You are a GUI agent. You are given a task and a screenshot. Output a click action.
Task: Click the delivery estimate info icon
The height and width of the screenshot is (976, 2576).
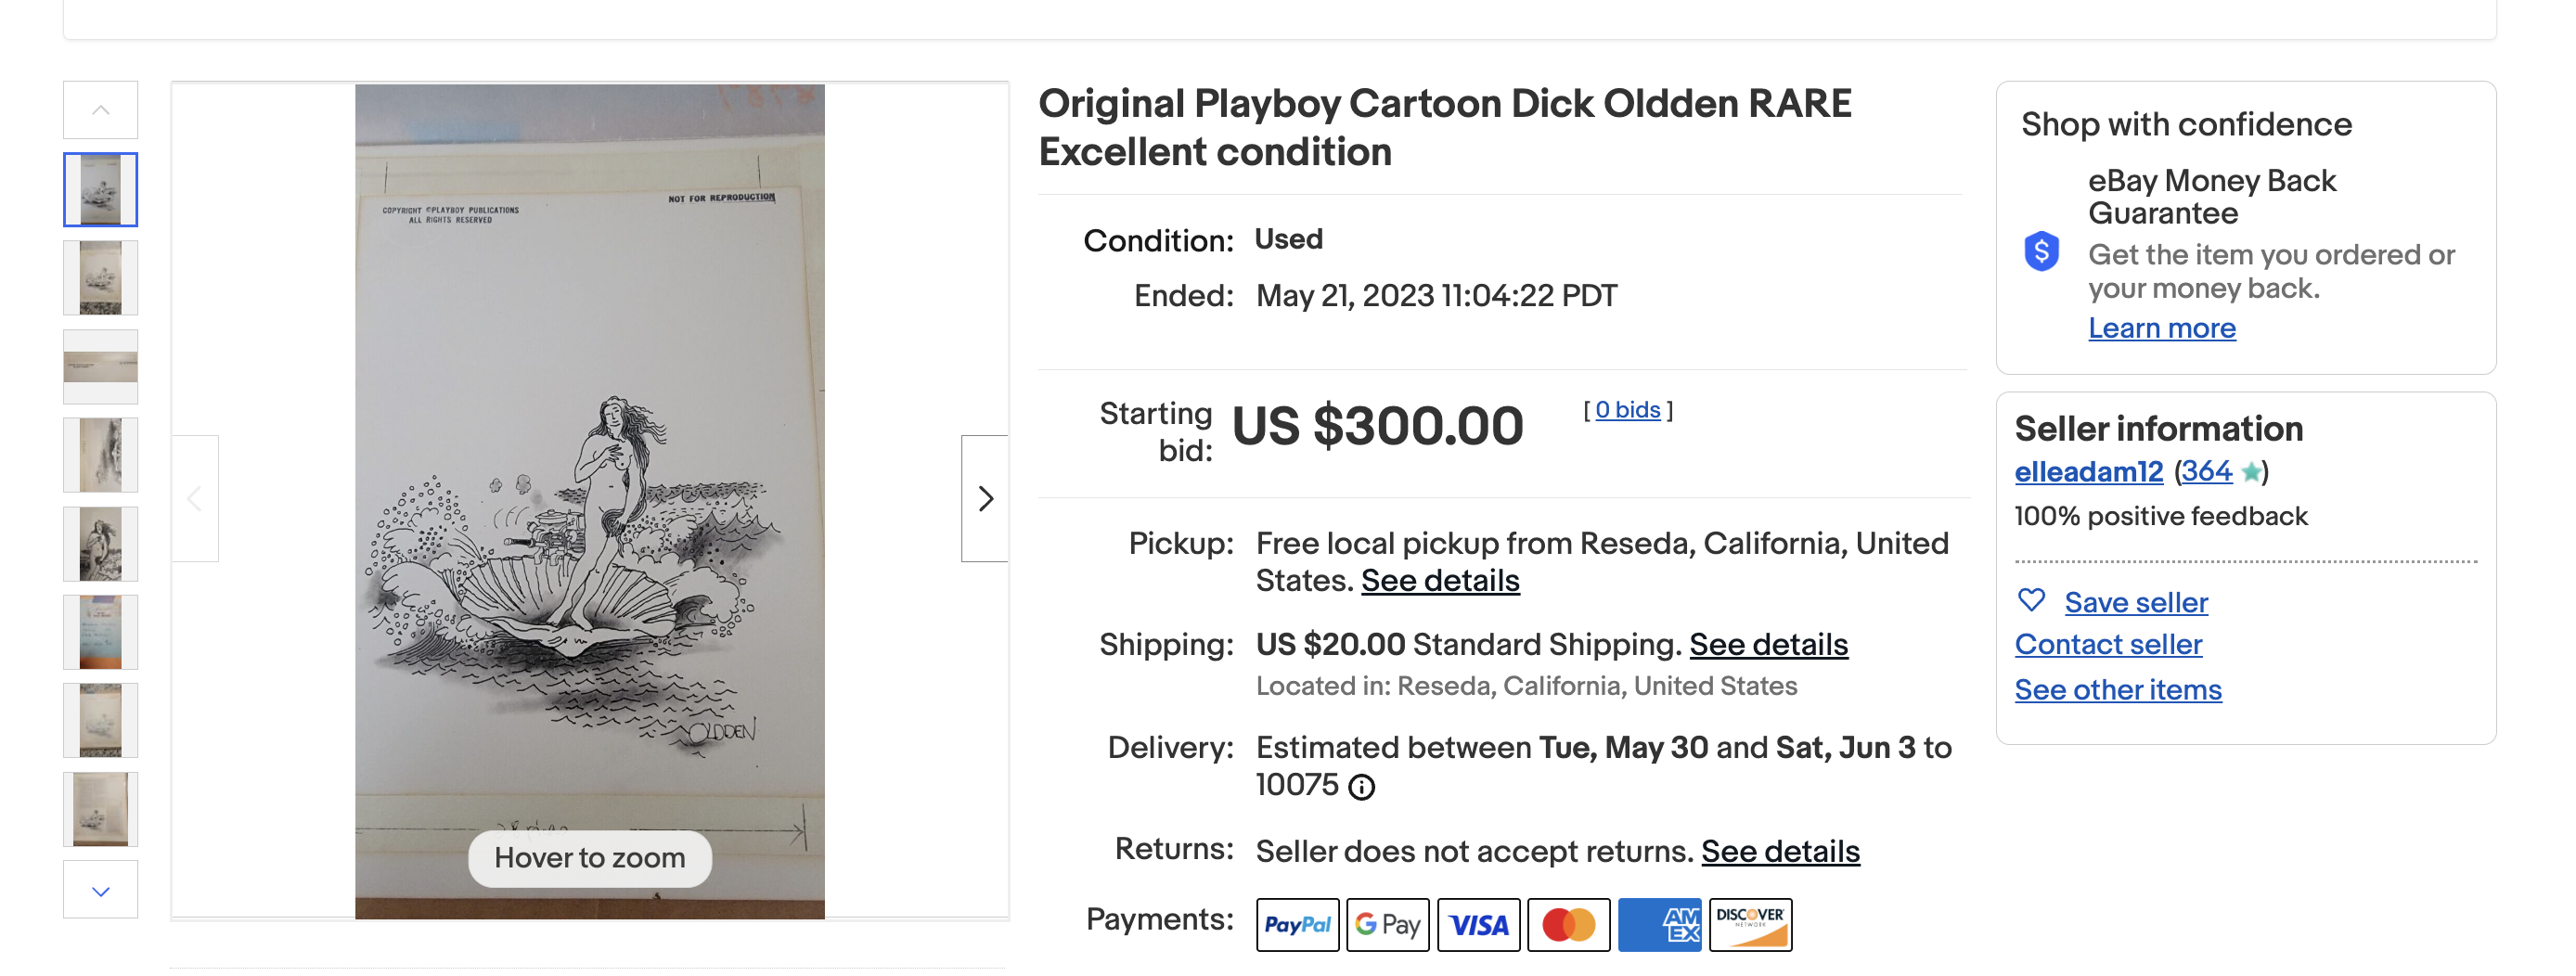click(1361, 788)
